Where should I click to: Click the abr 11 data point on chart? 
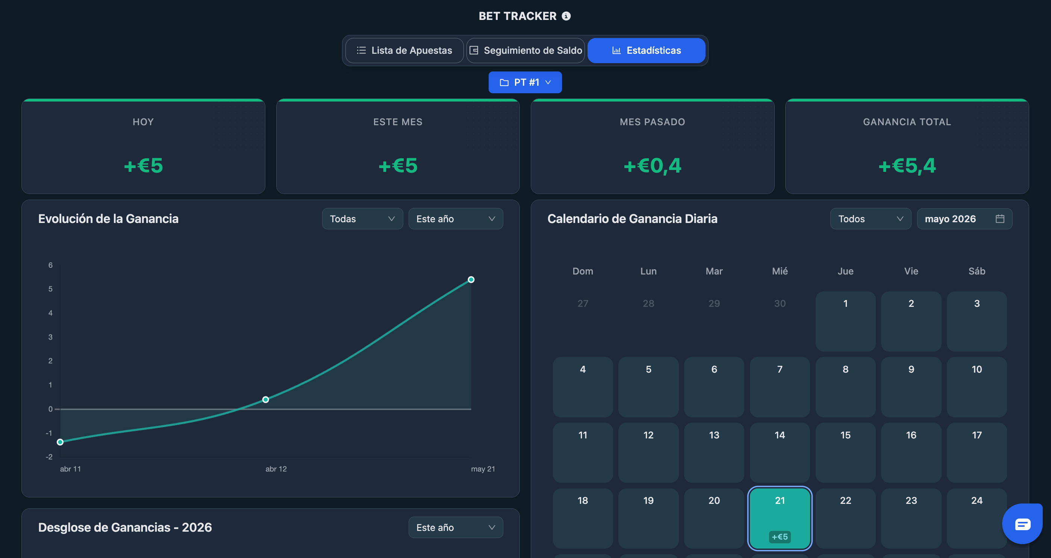coord(60,442)
